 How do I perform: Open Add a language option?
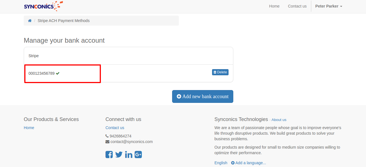pyautogui.click(x=248, y=163)
